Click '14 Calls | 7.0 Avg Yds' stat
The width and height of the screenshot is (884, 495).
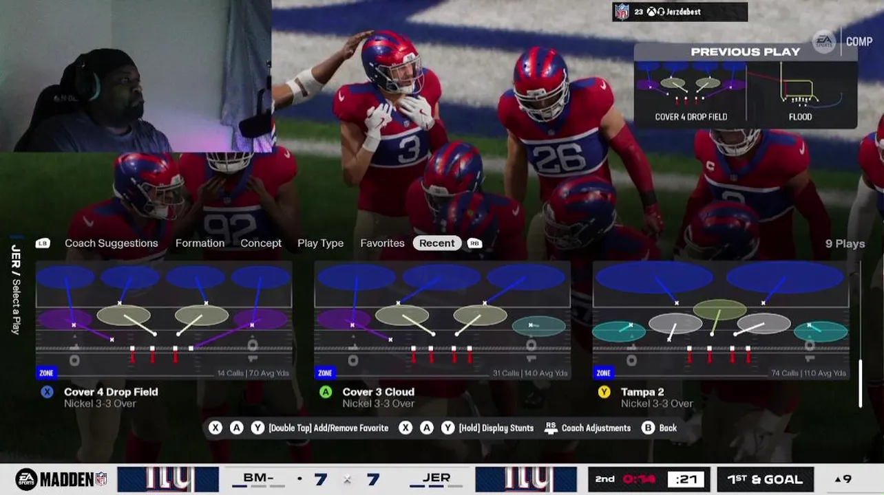click(253, 373)
